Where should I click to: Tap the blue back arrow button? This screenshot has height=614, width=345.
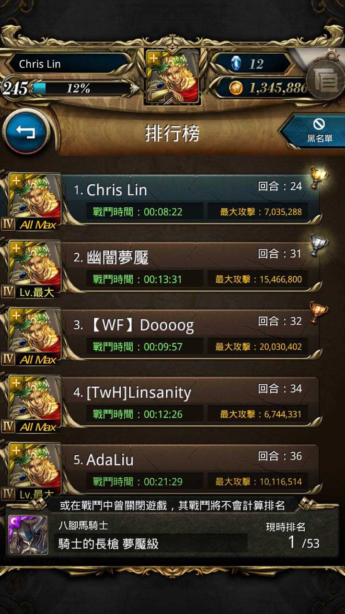pos(26,131)
